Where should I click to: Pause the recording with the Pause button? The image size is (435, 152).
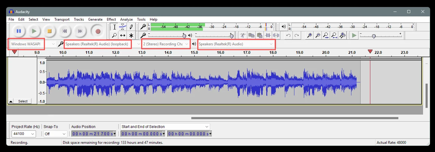(19, 31)
